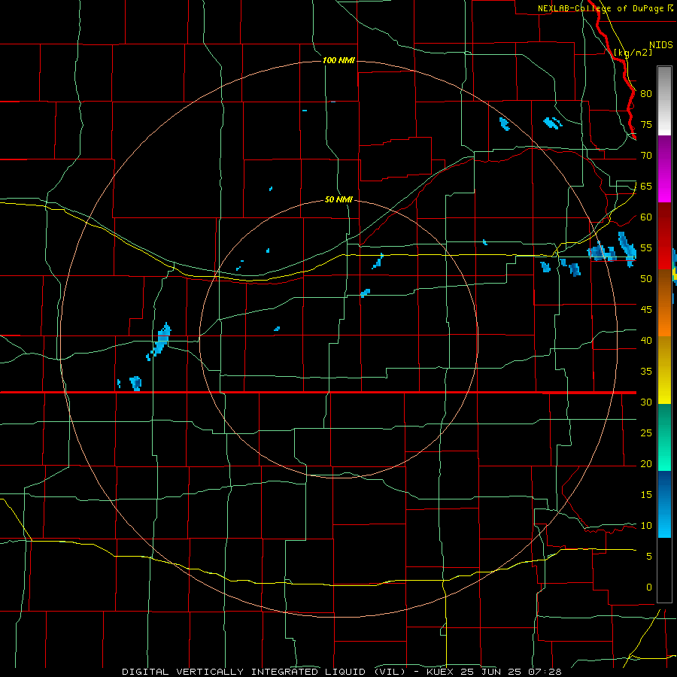677x677 pixels.
Task: Select the NIDS label above the scale
Action: 661,45
